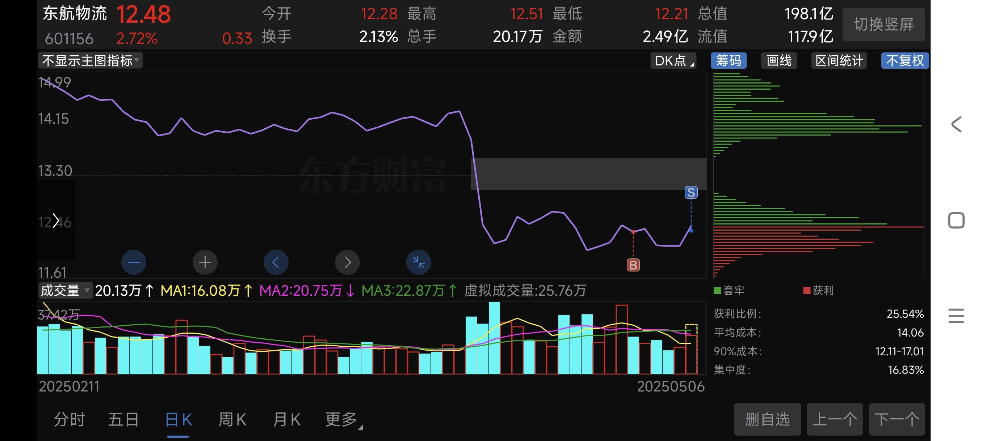Screen dimensions: 982x441
Task: Tap MA3:22.87万 volume average label
Action: pyautogui.click(x=409, y=291)
